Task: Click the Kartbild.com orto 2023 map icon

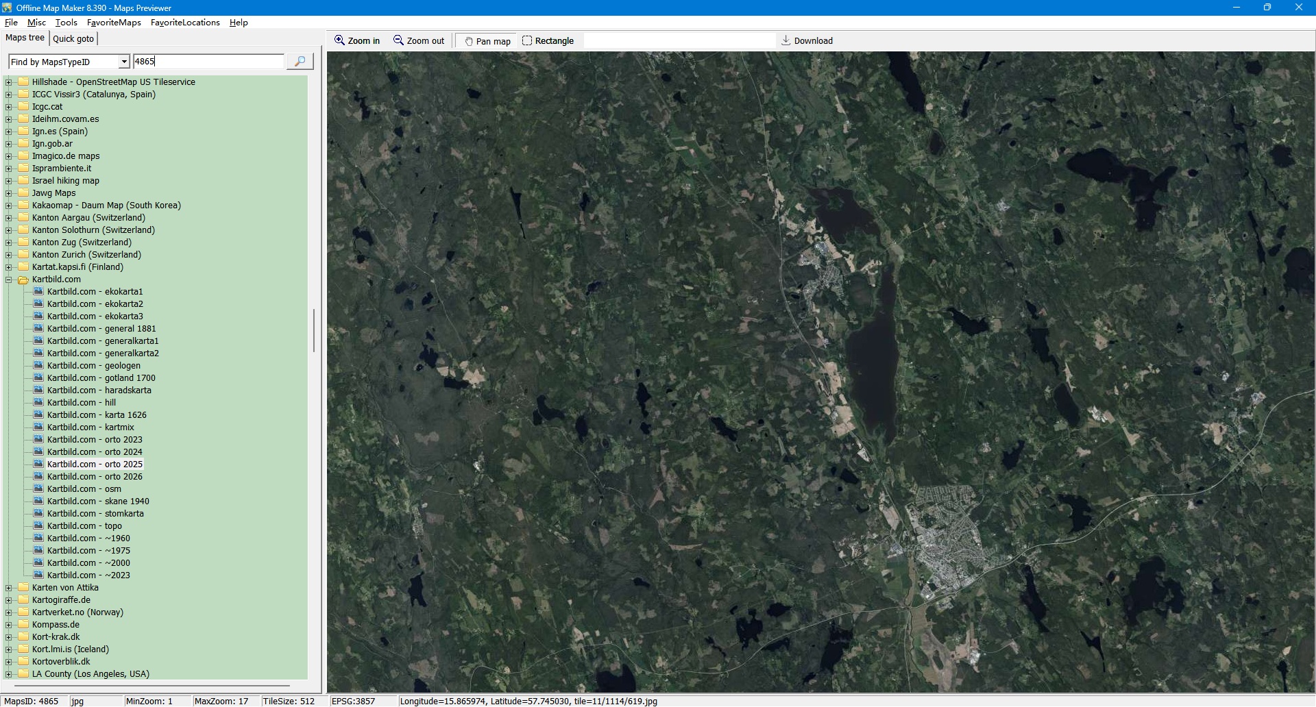Action: pos(38,439)
